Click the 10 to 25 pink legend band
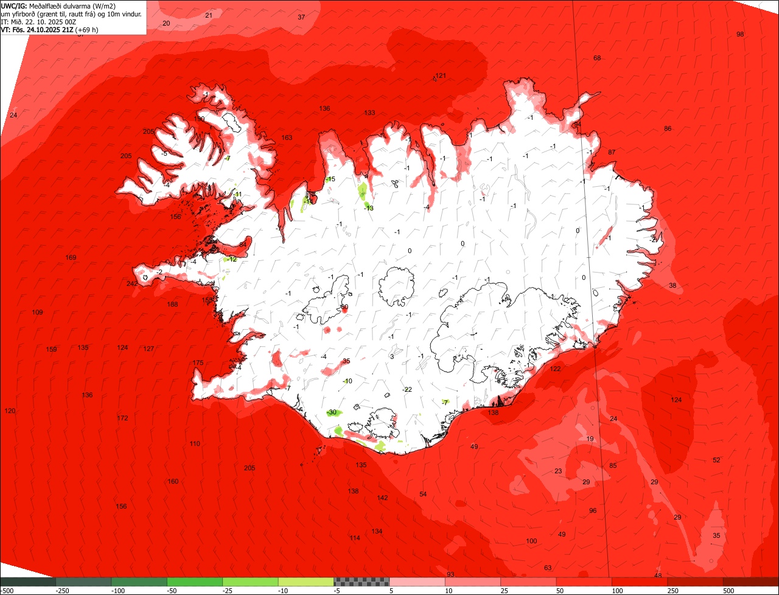This screenshot has width=779, height=595. click(472, 582)
